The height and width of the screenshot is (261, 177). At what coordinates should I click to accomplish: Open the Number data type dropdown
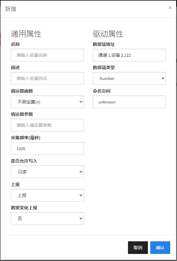(129, 78)
